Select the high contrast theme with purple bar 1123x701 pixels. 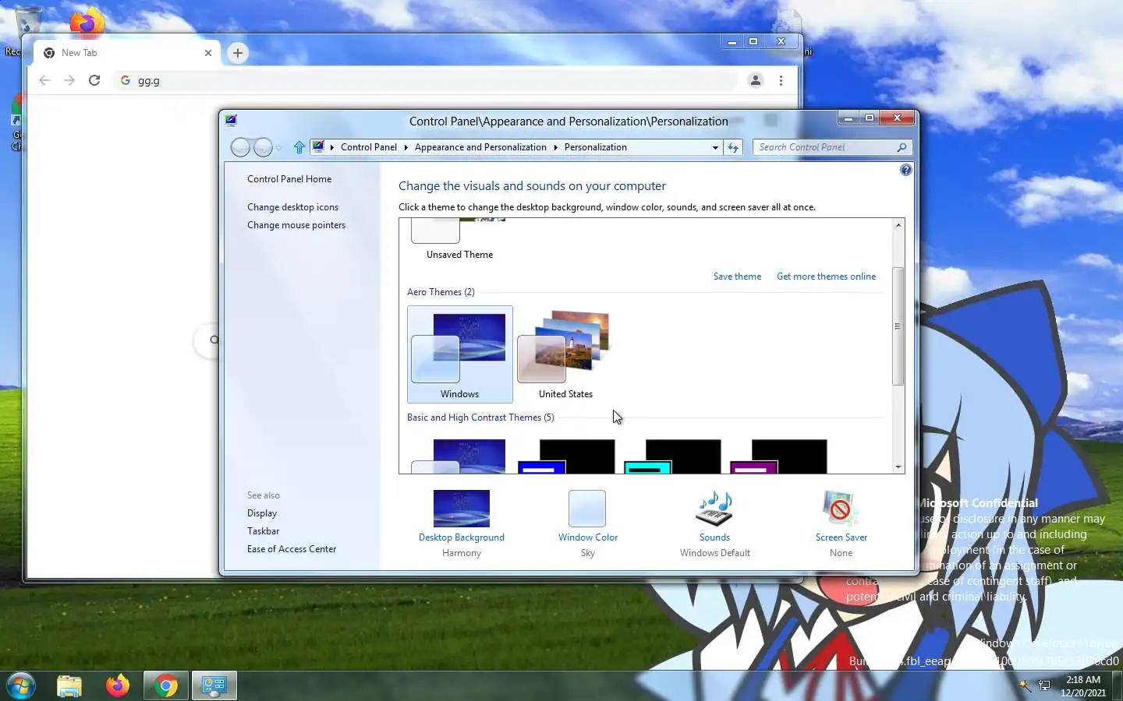778,456
